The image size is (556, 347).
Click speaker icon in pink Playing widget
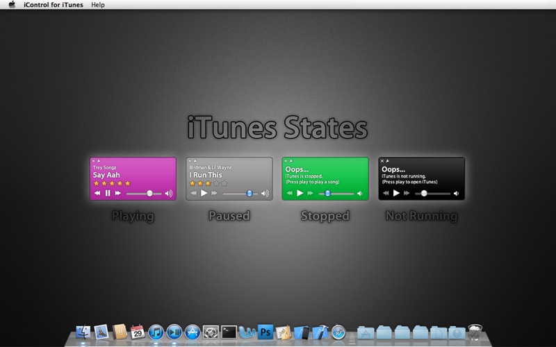pos(169,194)
